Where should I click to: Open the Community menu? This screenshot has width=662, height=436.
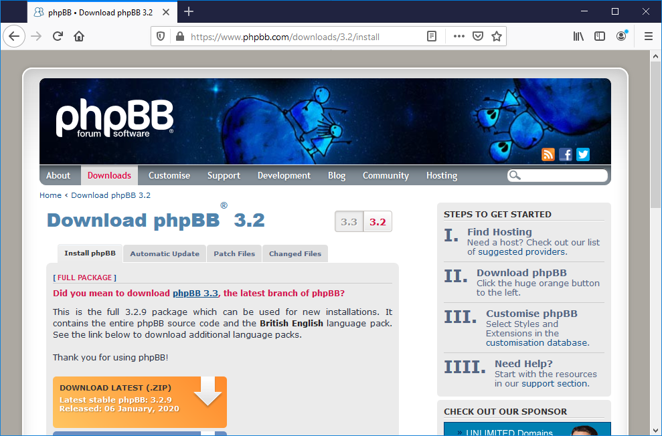tap(386, 175)
